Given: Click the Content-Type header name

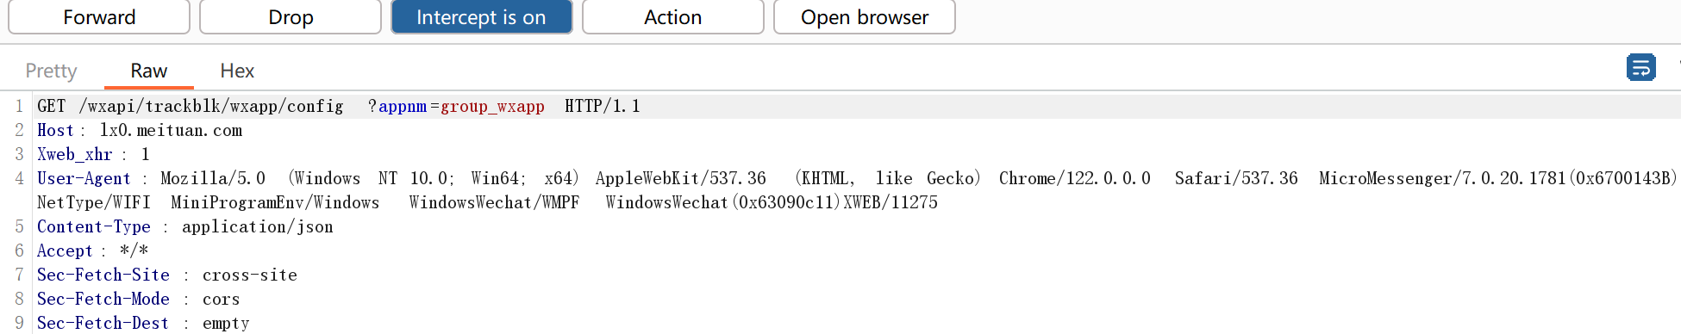Looking at the screenshot, I should [94, 227].
